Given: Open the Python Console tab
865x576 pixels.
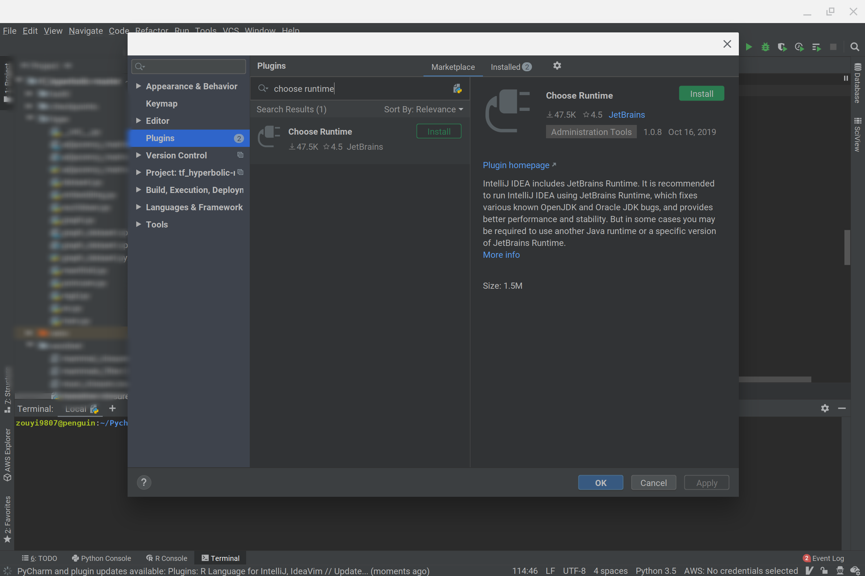Looking at the screenshot, I should [102, 558].
